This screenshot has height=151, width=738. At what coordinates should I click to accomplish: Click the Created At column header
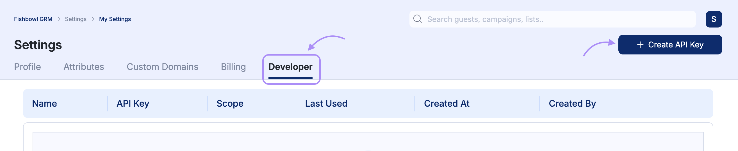pyautogui.click(x=446, y=104)
